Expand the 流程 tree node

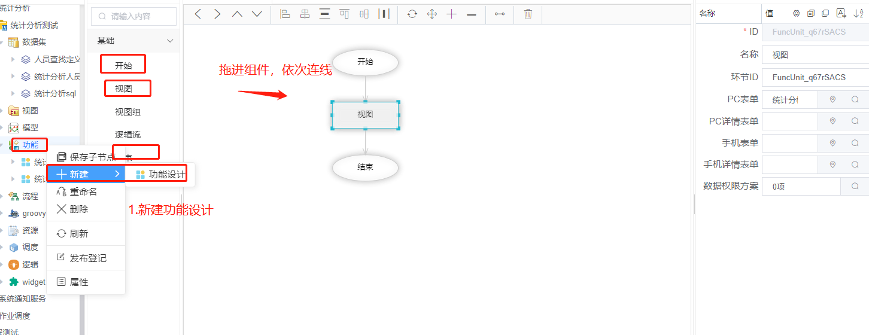(x=2, y=196)
